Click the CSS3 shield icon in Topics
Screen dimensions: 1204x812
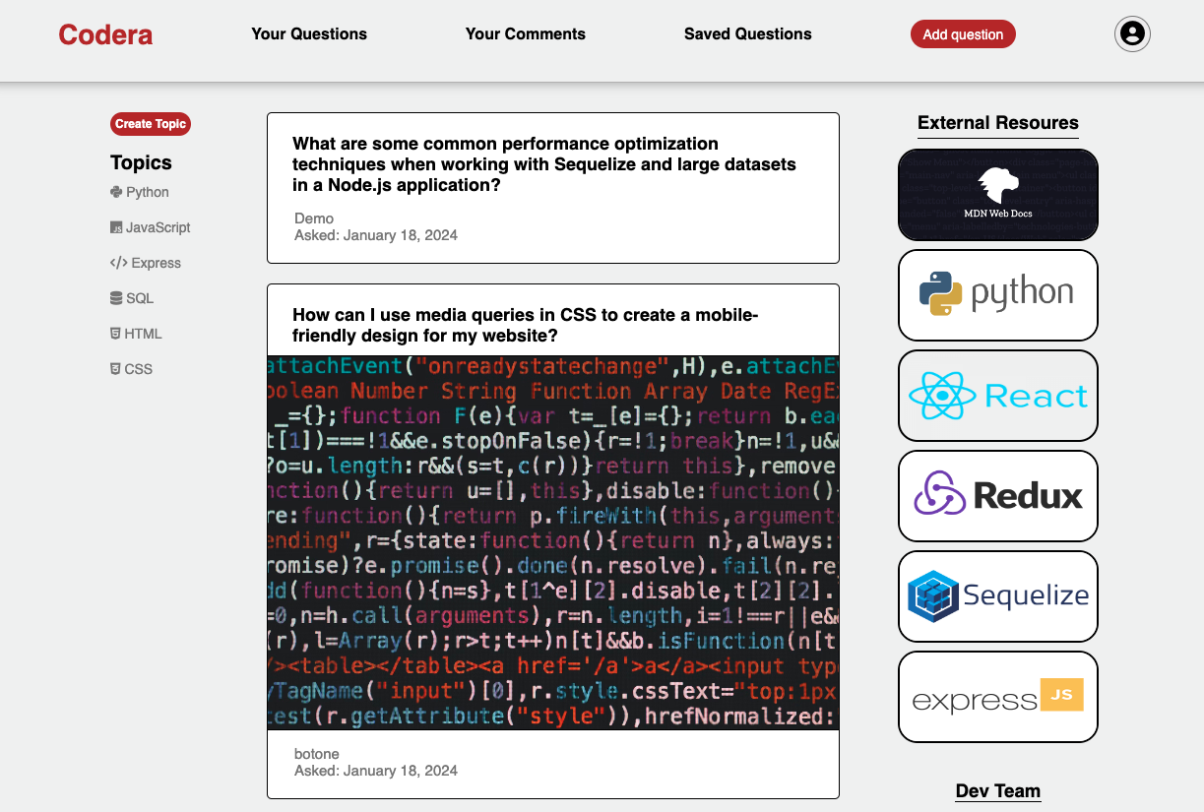click(x=115, y=369)
